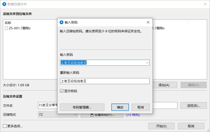Enable the 更多选项 checkbox

pyautogui.click(x=5, y=126)
